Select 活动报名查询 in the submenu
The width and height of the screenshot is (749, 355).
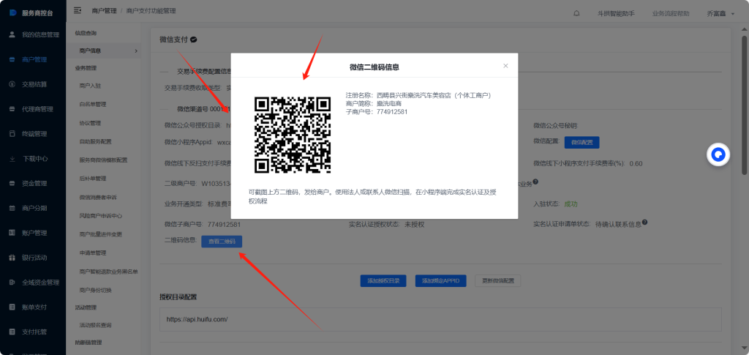[x=96, y=325]
